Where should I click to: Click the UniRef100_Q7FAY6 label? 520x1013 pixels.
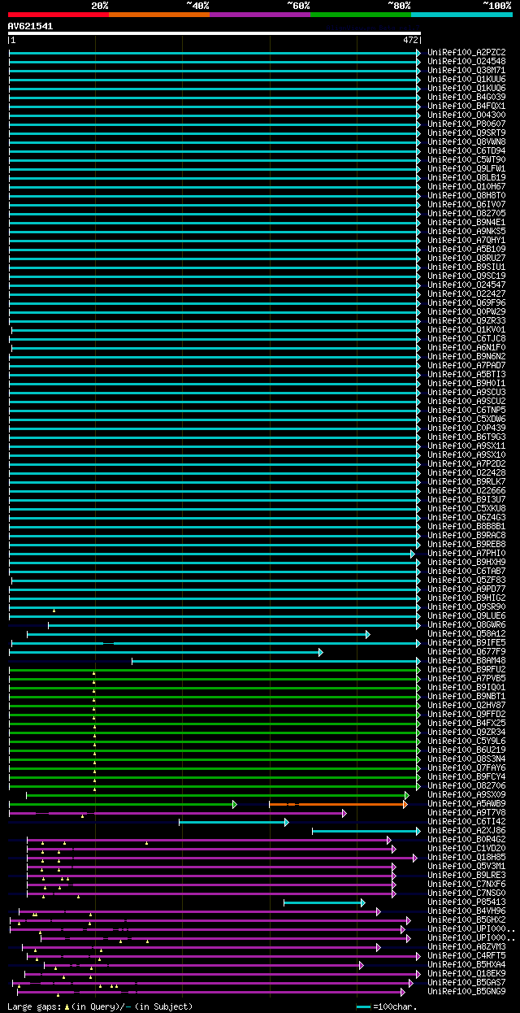click(x=466, y=768)
